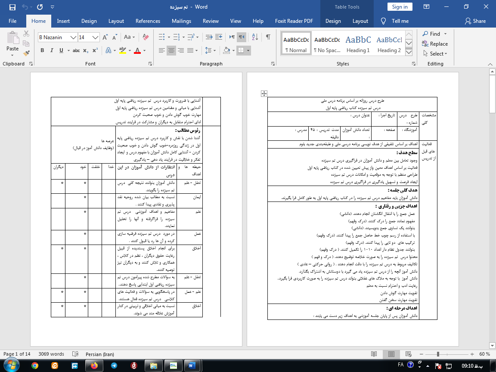Click the Sign in button
This screenshot has width=496, height=372.
tap(400, 7)
